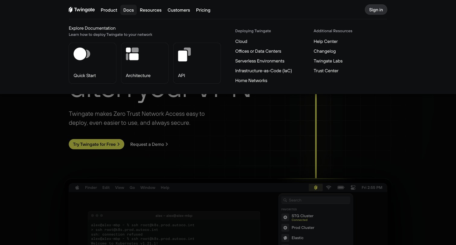Open the Home Networks link
456x245 pixels.
pyautogui.click(x=251, y=80)
